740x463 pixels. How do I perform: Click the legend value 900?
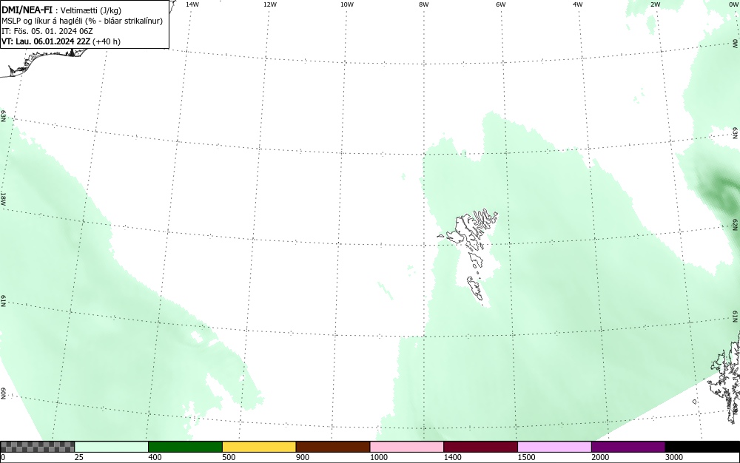[303, 457]
